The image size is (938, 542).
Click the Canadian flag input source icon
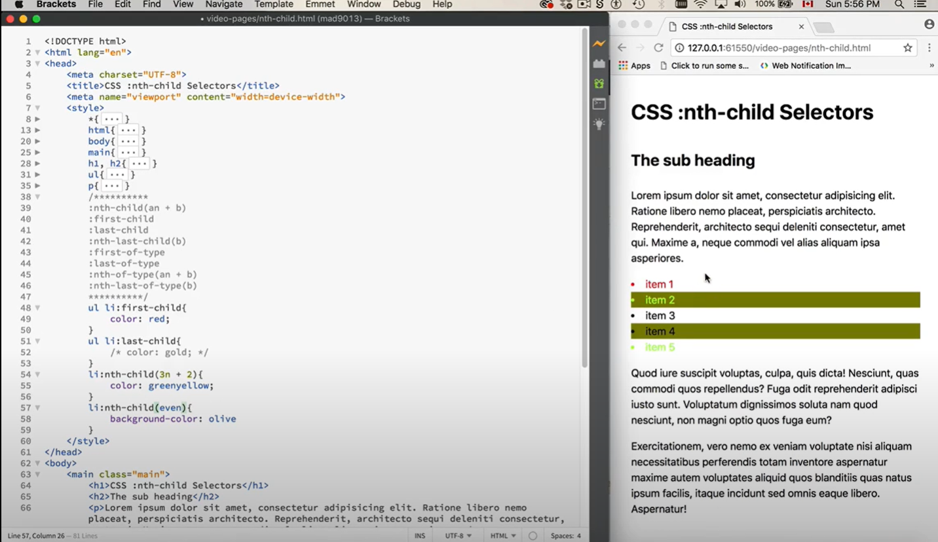(808, 5)
